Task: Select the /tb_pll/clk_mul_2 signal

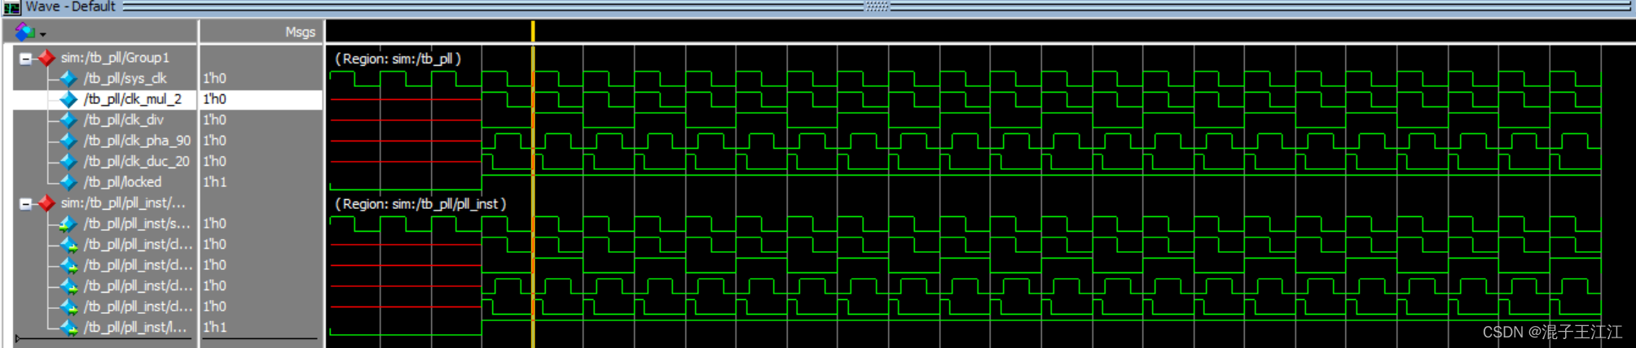Action: click(133, 99)
